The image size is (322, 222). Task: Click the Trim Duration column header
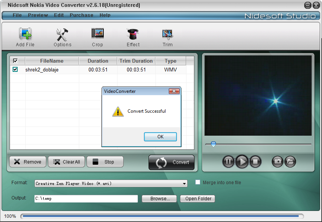(136, 61)
